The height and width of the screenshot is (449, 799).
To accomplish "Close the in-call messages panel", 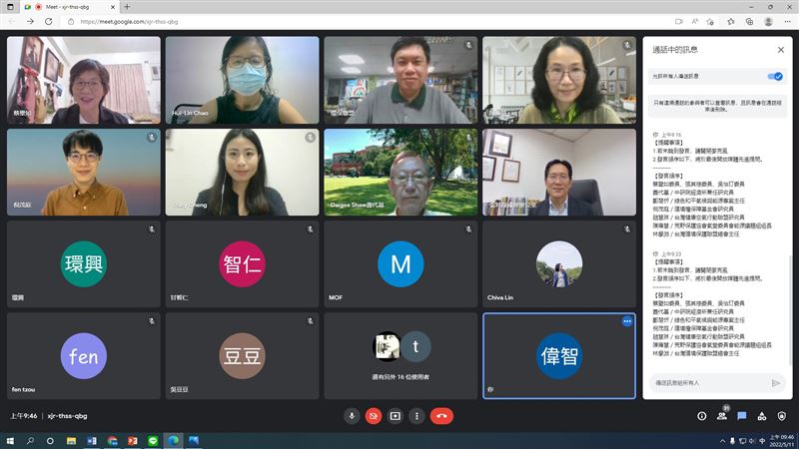I will click(x=781, y=50).
